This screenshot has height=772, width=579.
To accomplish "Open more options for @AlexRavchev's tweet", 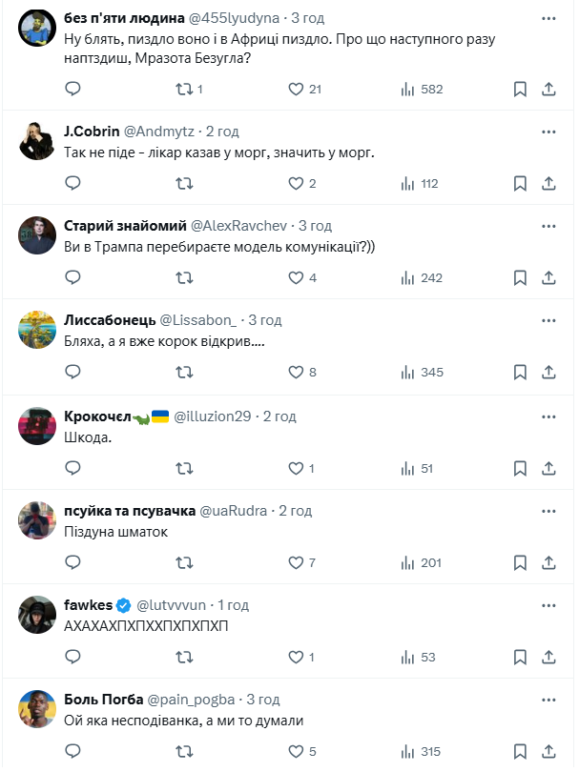I will (x=548, y=226).
